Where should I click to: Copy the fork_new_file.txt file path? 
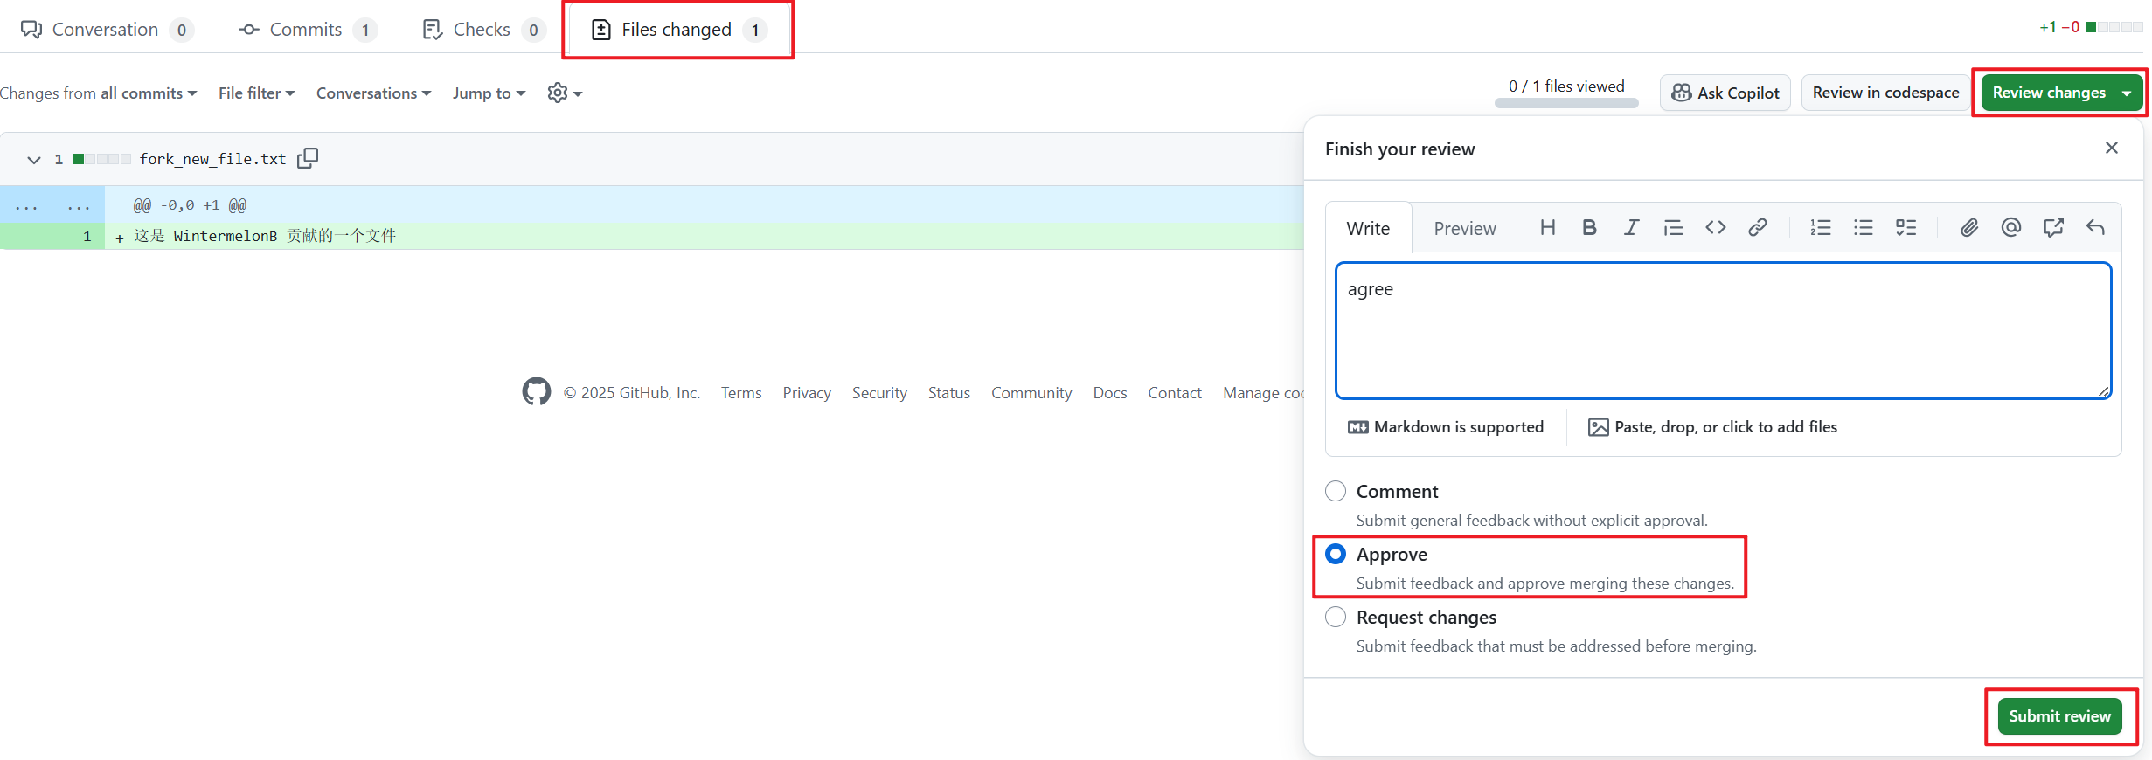click(308, 158)
